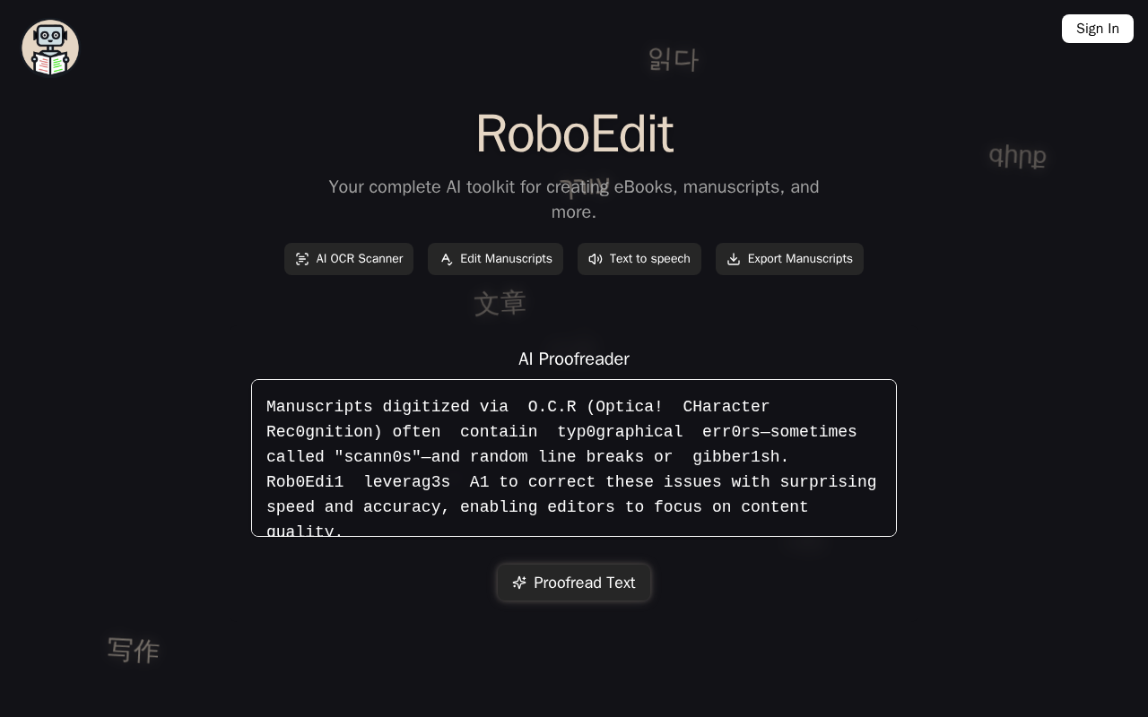This screenshot has height=717, width=1148.
Task: Click the floating Chinese word 写作
Action: (x=134, y=650)
